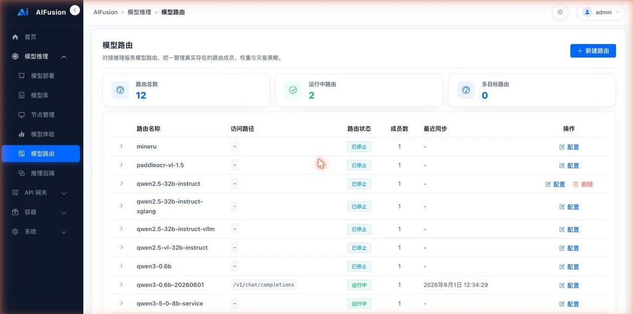This screenshot has width=633, height=314.
Task: Expand the qwen3-0.6b route row
Action: click(121, 266)
